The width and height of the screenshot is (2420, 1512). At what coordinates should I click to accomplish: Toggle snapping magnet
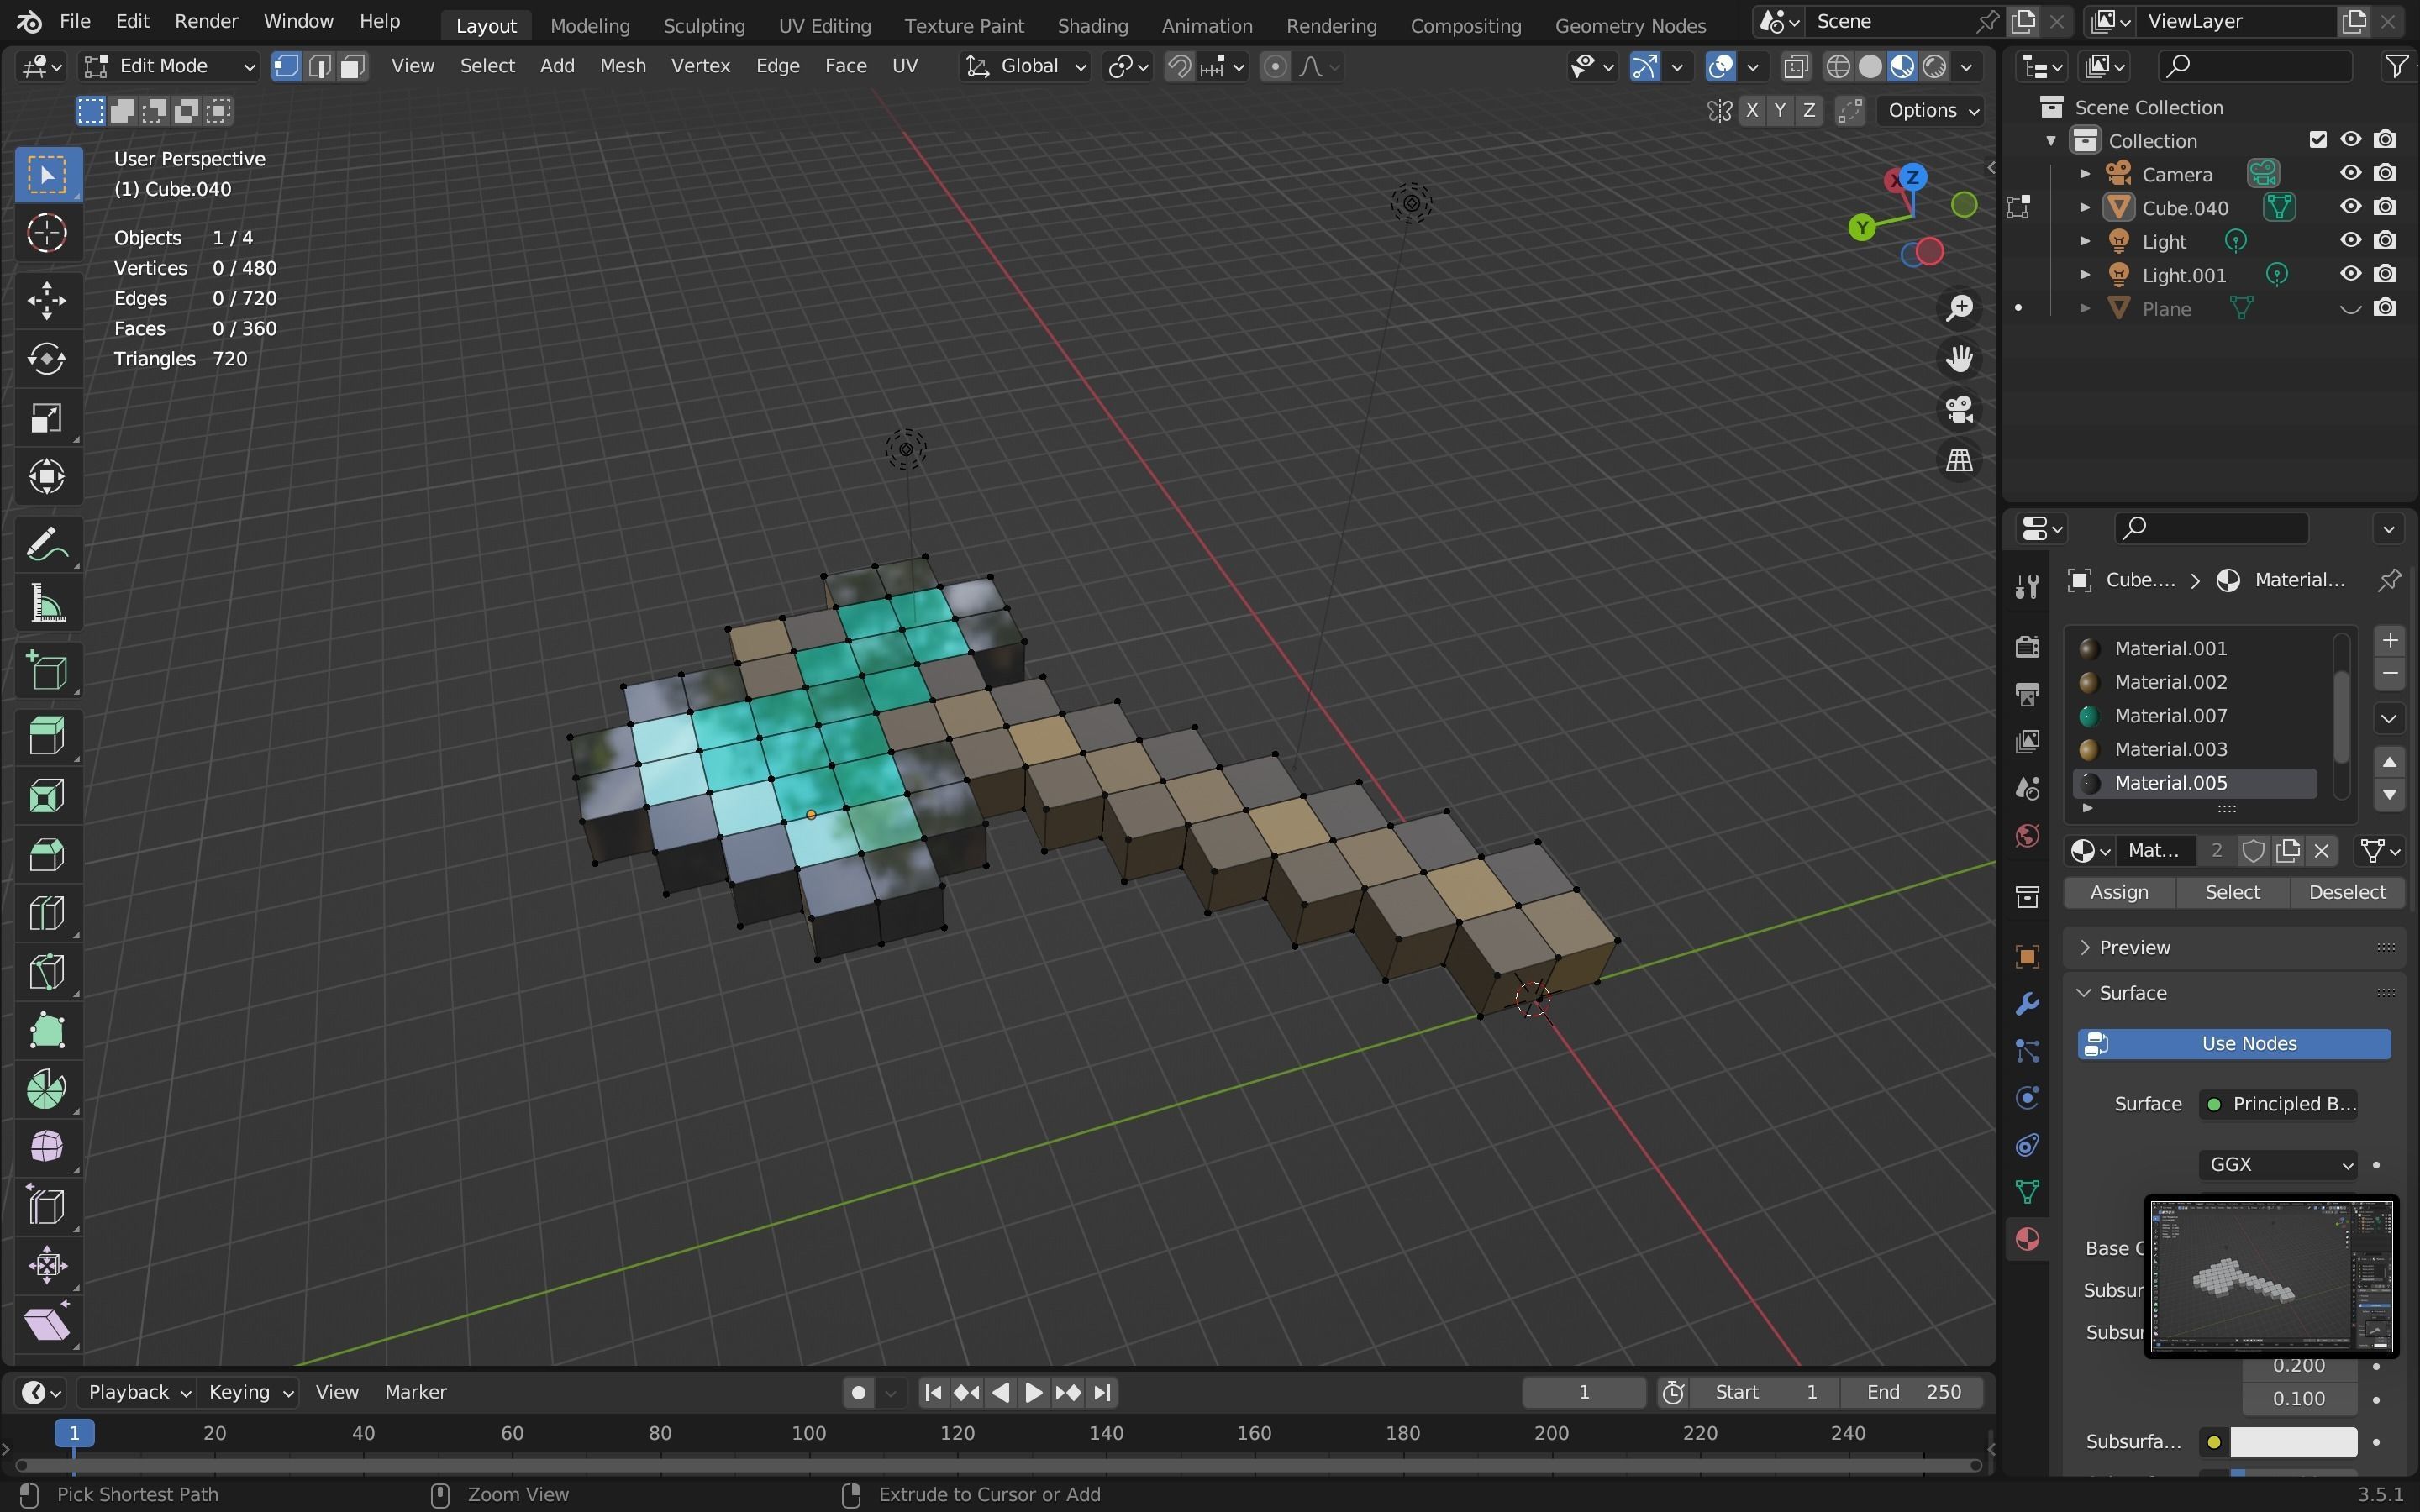click(1180, 66)
